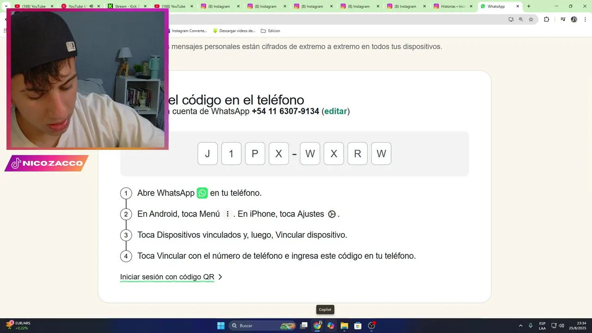Image resolution: width=592 pixels, height=333 pixels.
Task: Close the Historias Instagram tab
Action: point(471,6)
